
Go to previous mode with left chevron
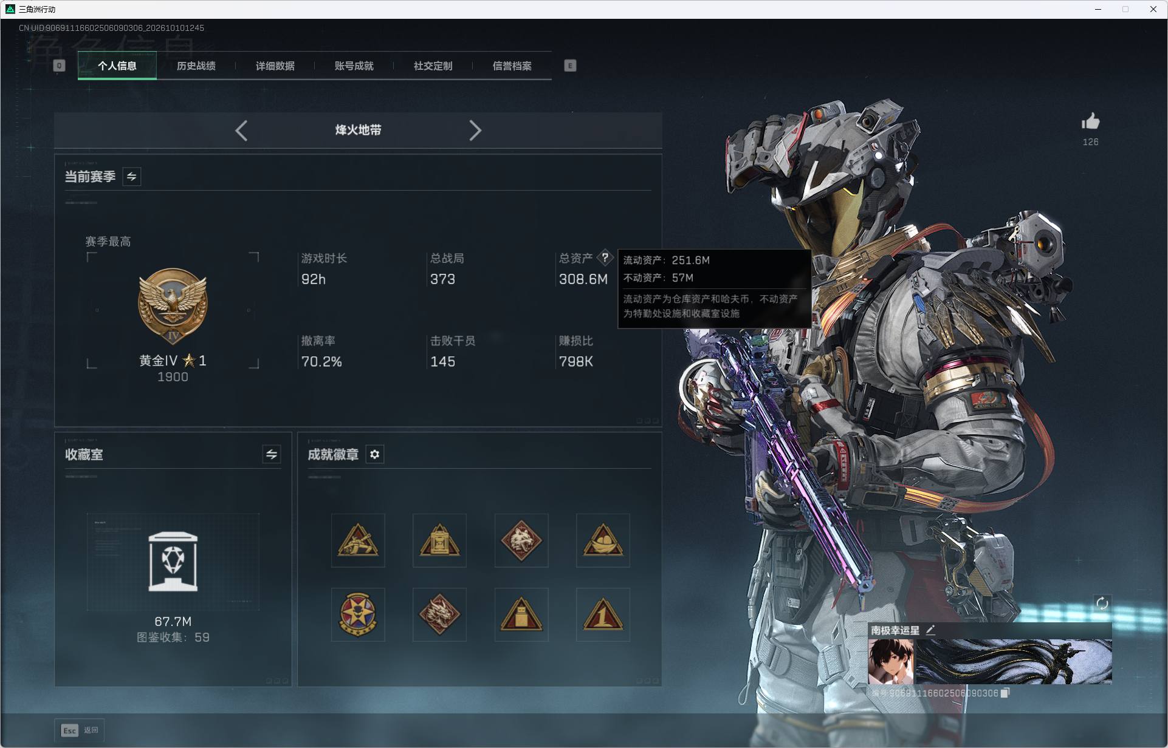(x=241, y=131)
